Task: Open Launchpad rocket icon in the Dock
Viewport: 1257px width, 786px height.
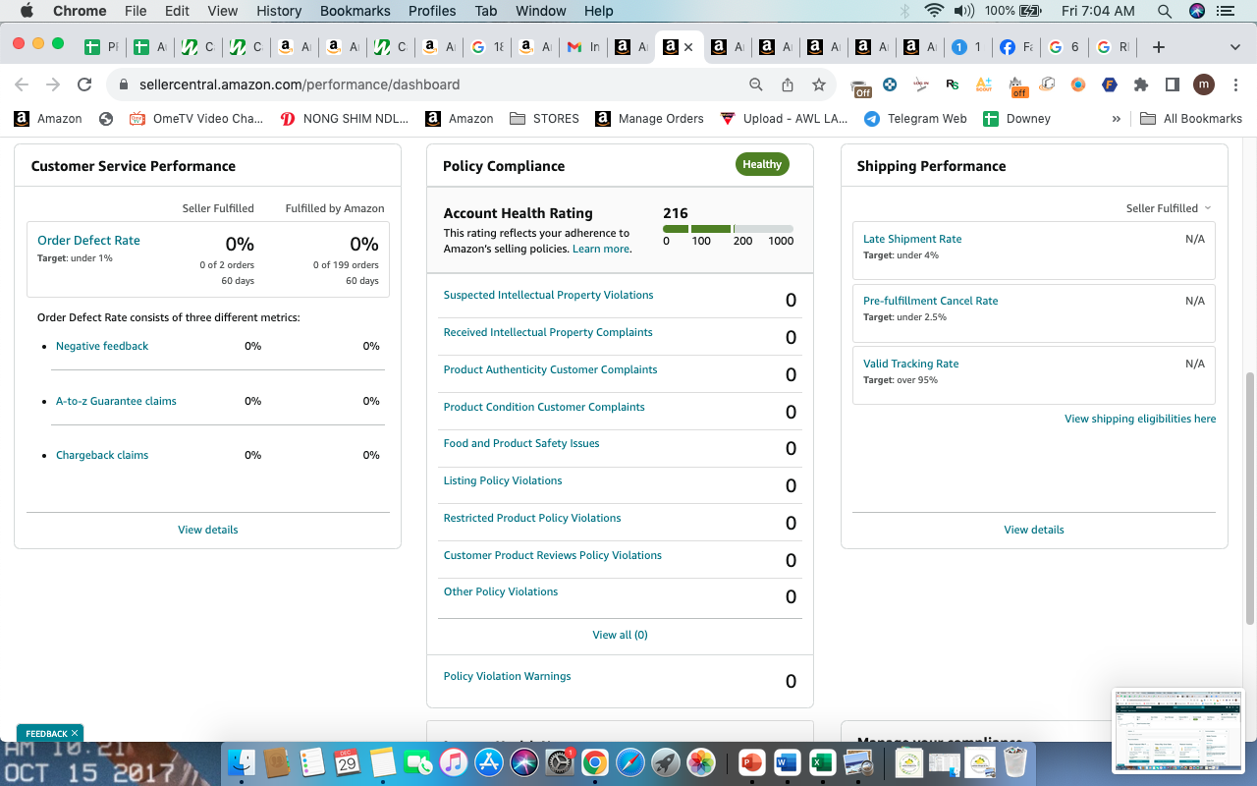Action: point(665,761)
